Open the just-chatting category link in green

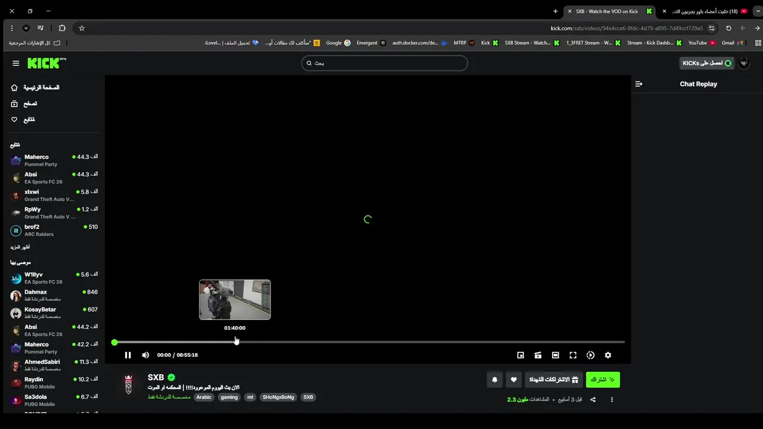[169, 397]
